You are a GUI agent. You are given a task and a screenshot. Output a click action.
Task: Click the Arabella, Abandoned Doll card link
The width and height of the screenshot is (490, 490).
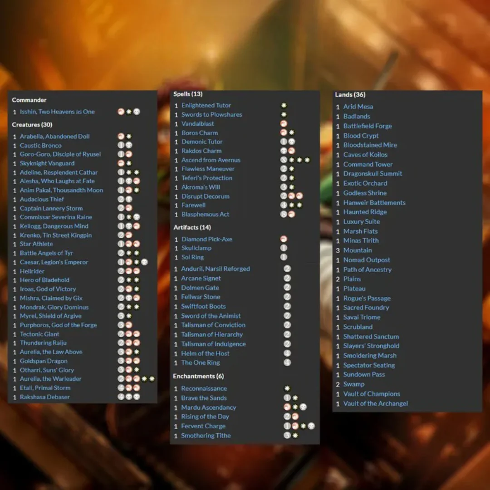click(x=55, y=136)
